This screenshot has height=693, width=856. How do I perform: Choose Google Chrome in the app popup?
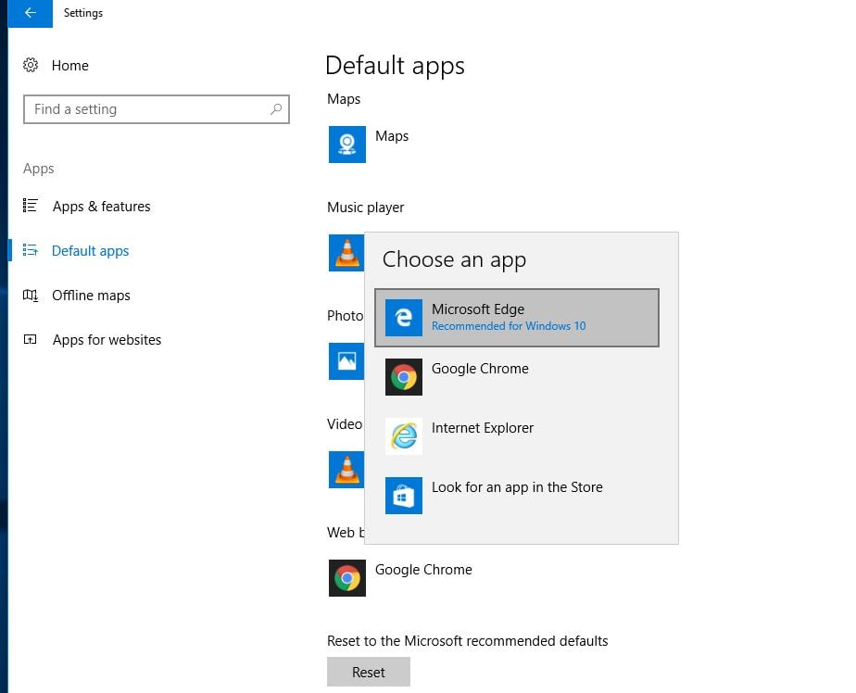[x=516, y=377]
